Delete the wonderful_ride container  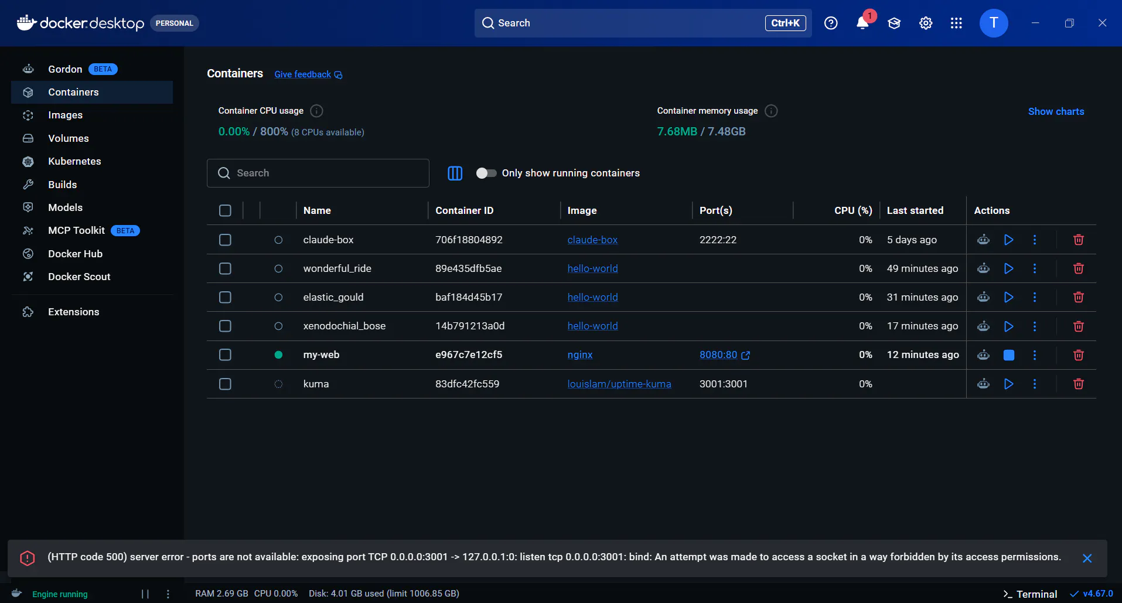1079,268
